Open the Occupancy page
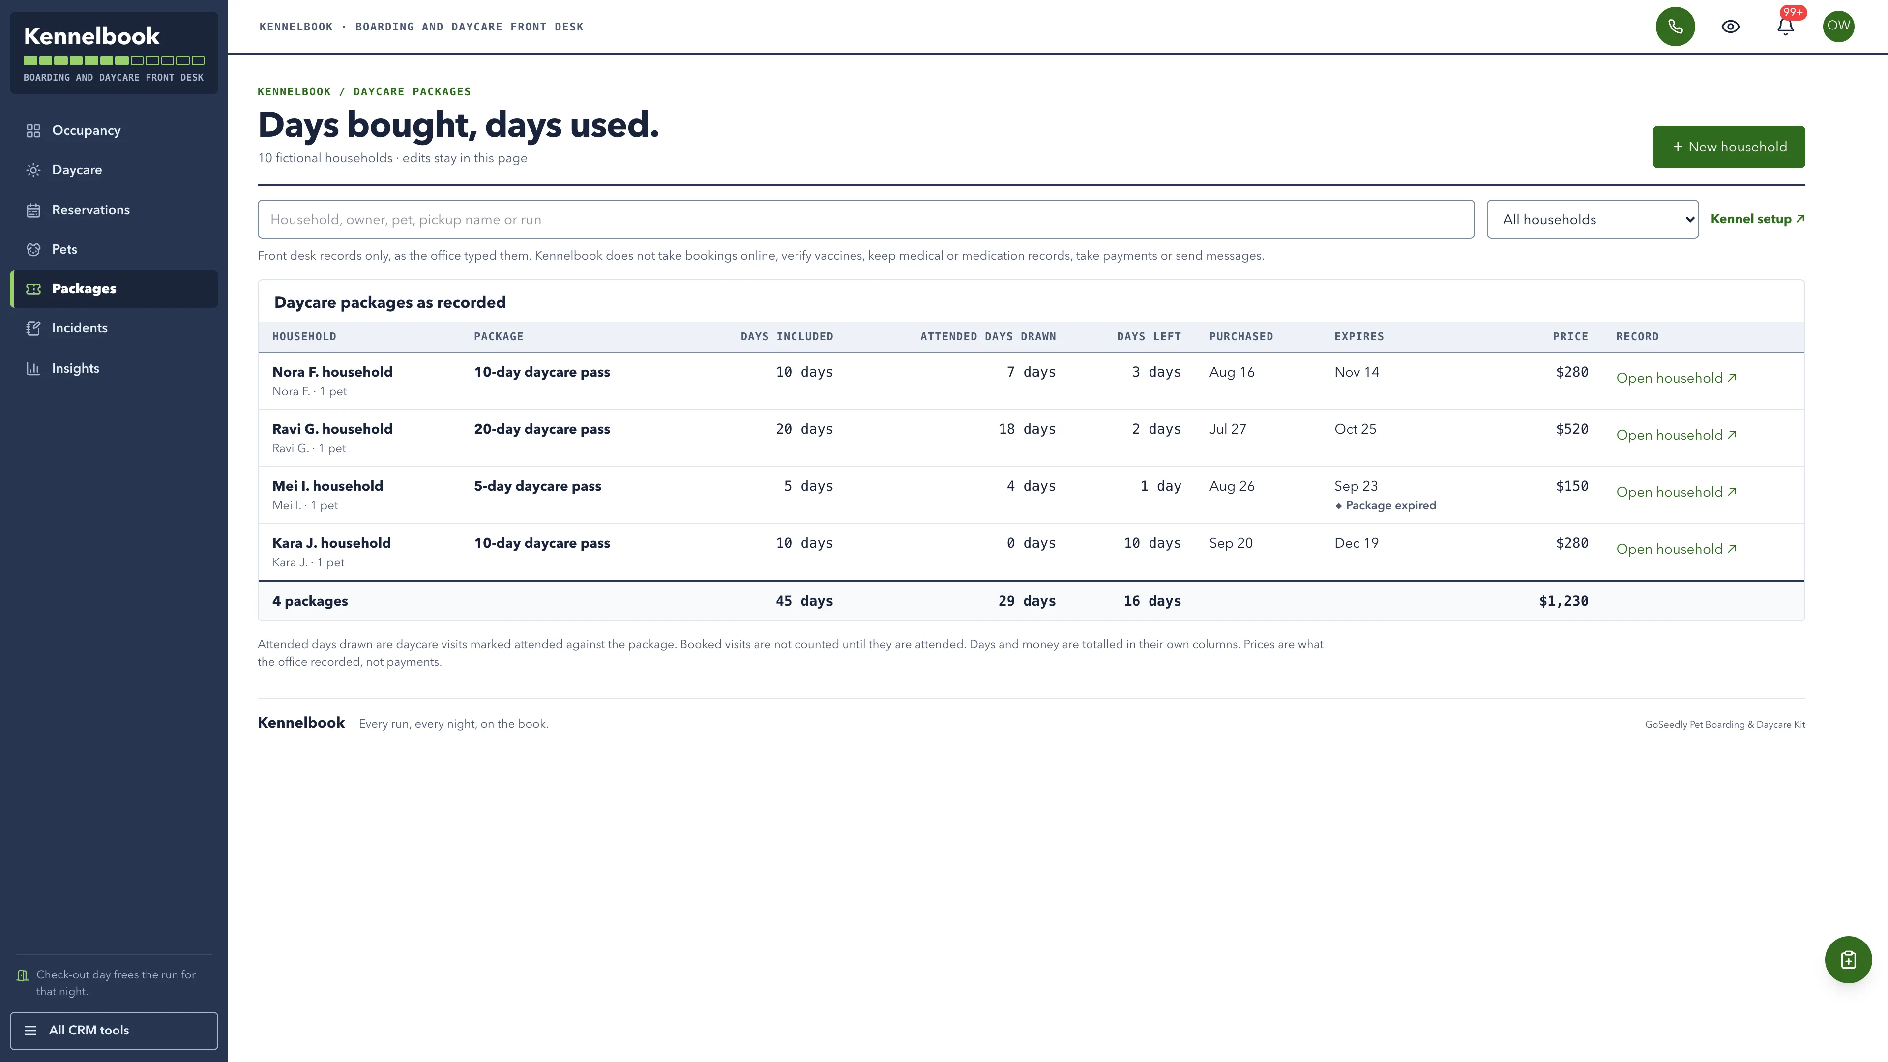This screenshot has height=1062, width=1888. click(114, 130)
